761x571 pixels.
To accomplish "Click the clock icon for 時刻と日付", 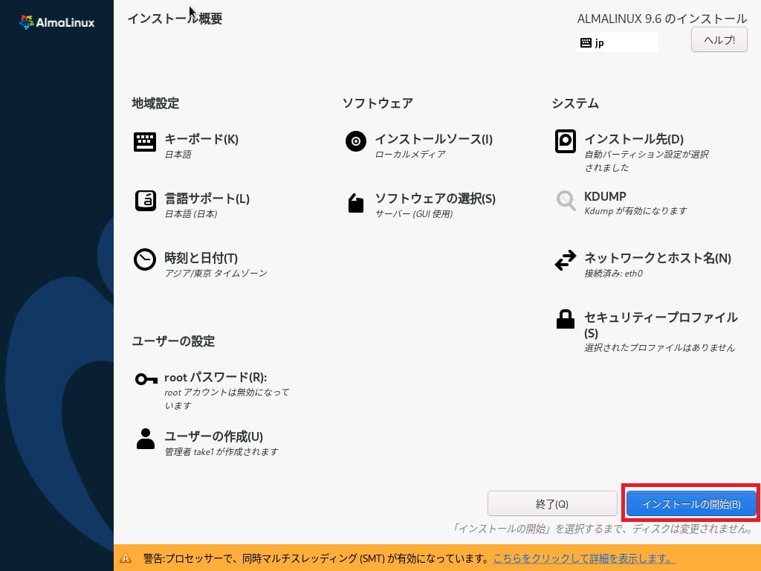I will [x=145, y=259].
